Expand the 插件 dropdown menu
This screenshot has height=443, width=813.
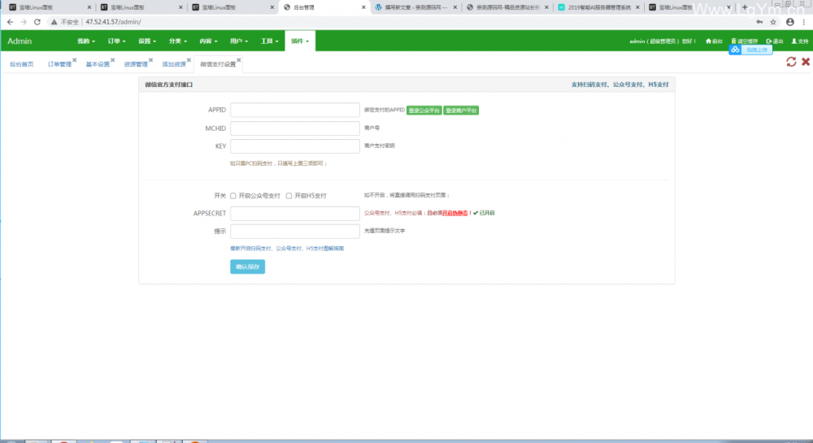click(300, 41)
